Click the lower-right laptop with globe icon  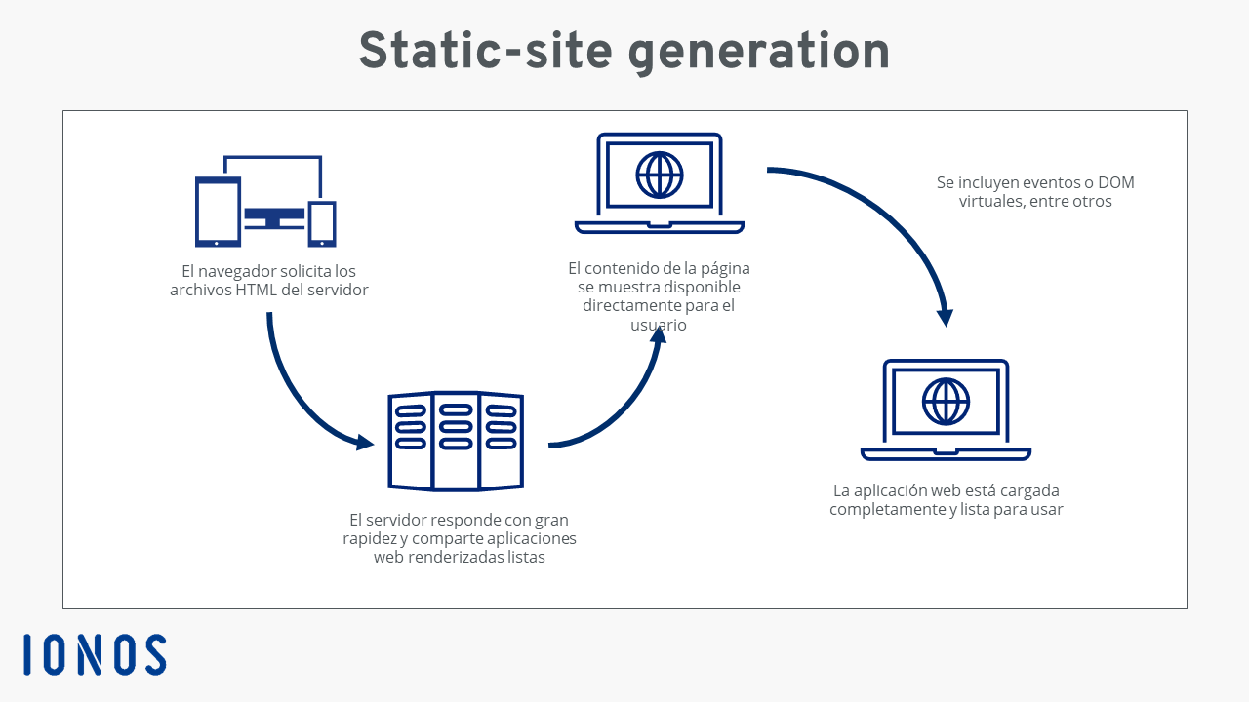click(946, 409)
